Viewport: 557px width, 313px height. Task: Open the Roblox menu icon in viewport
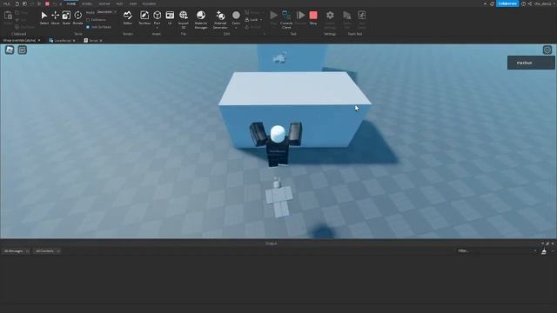(x=10, y=50)
